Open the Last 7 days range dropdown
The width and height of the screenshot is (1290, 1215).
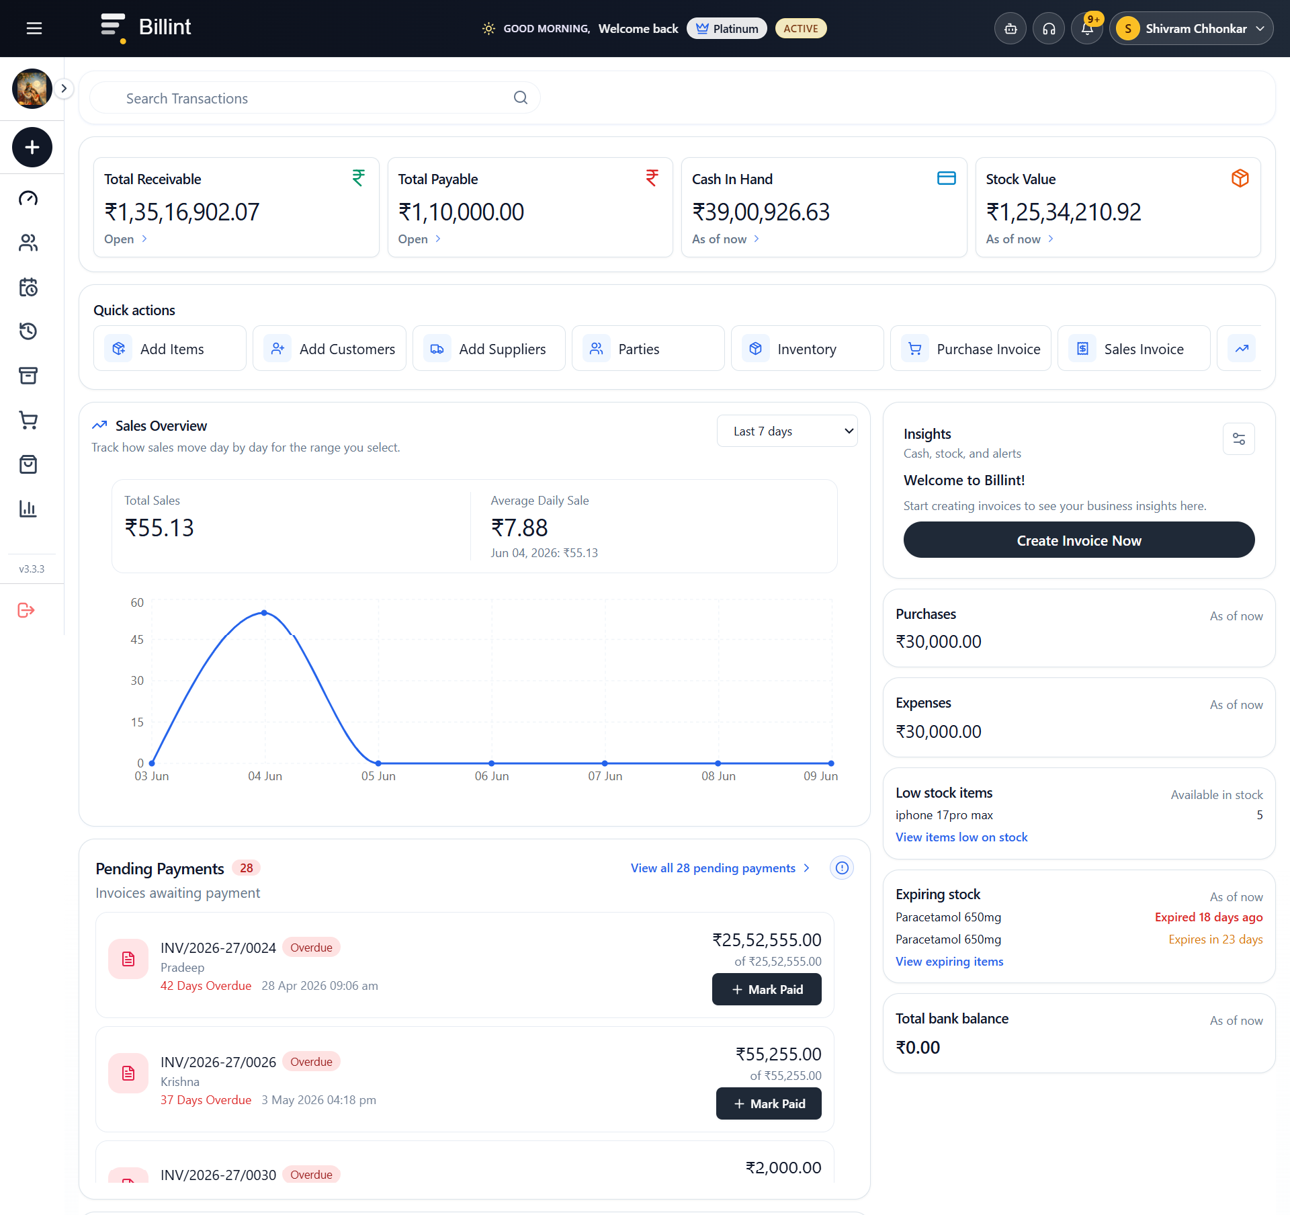pyautogui.click(x=787, y=431)
